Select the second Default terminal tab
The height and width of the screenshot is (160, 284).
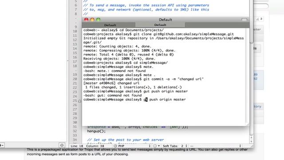(160, 25)
